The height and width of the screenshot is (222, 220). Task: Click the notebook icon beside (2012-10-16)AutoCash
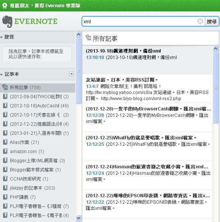[5, 106]
